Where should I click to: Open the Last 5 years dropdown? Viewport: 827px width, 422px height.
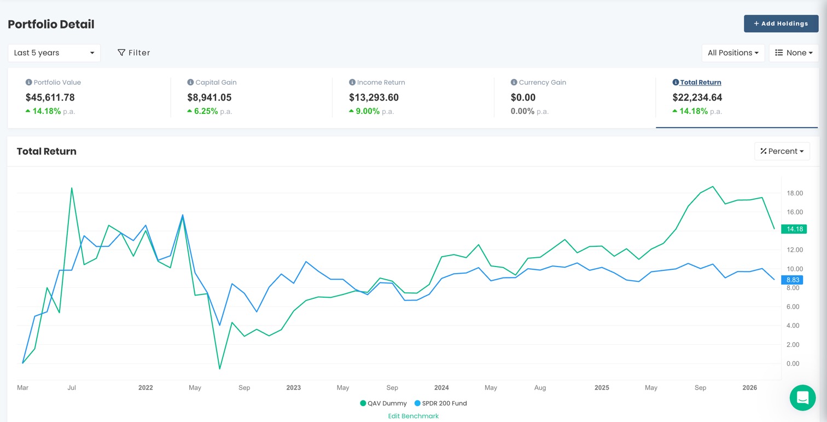pos(54,53)
